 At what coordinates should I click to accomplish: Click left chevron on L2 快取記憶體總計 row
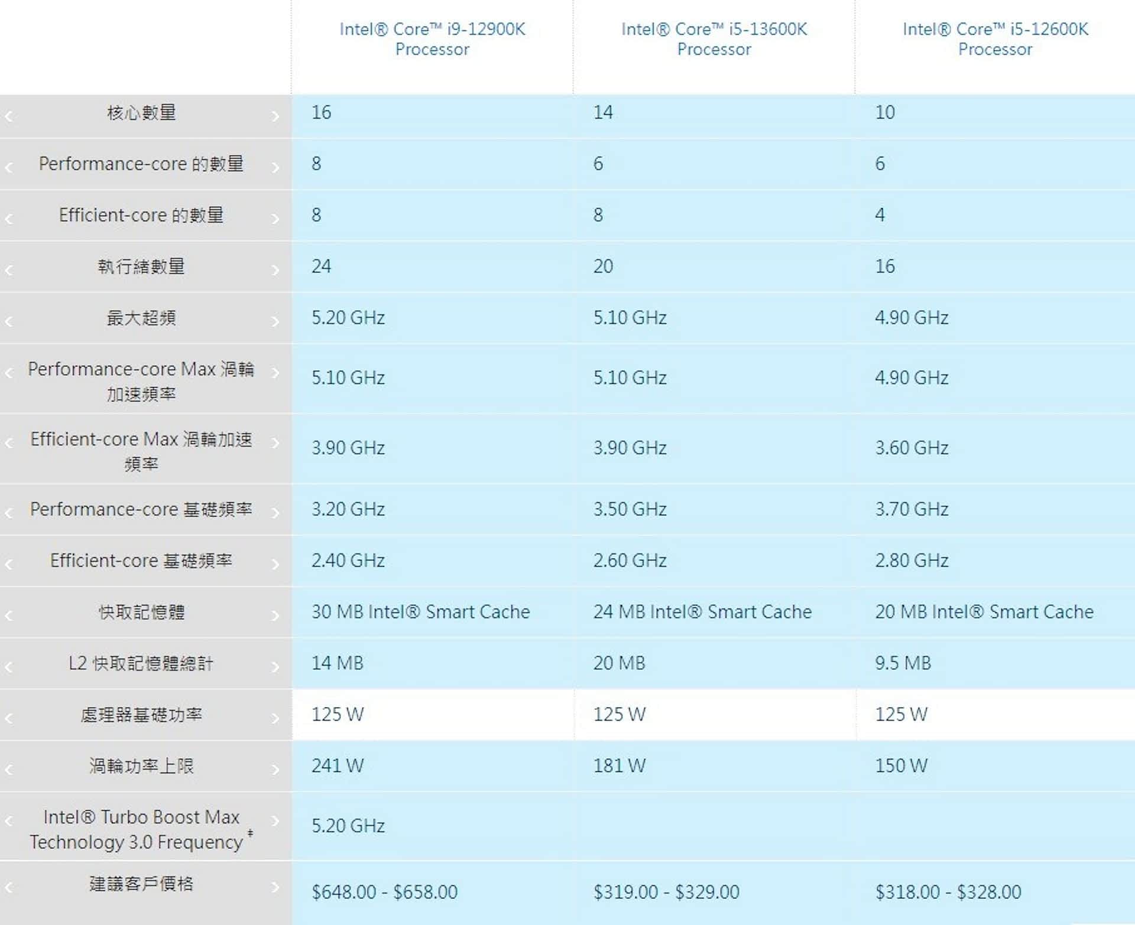[x=9, y=667]
